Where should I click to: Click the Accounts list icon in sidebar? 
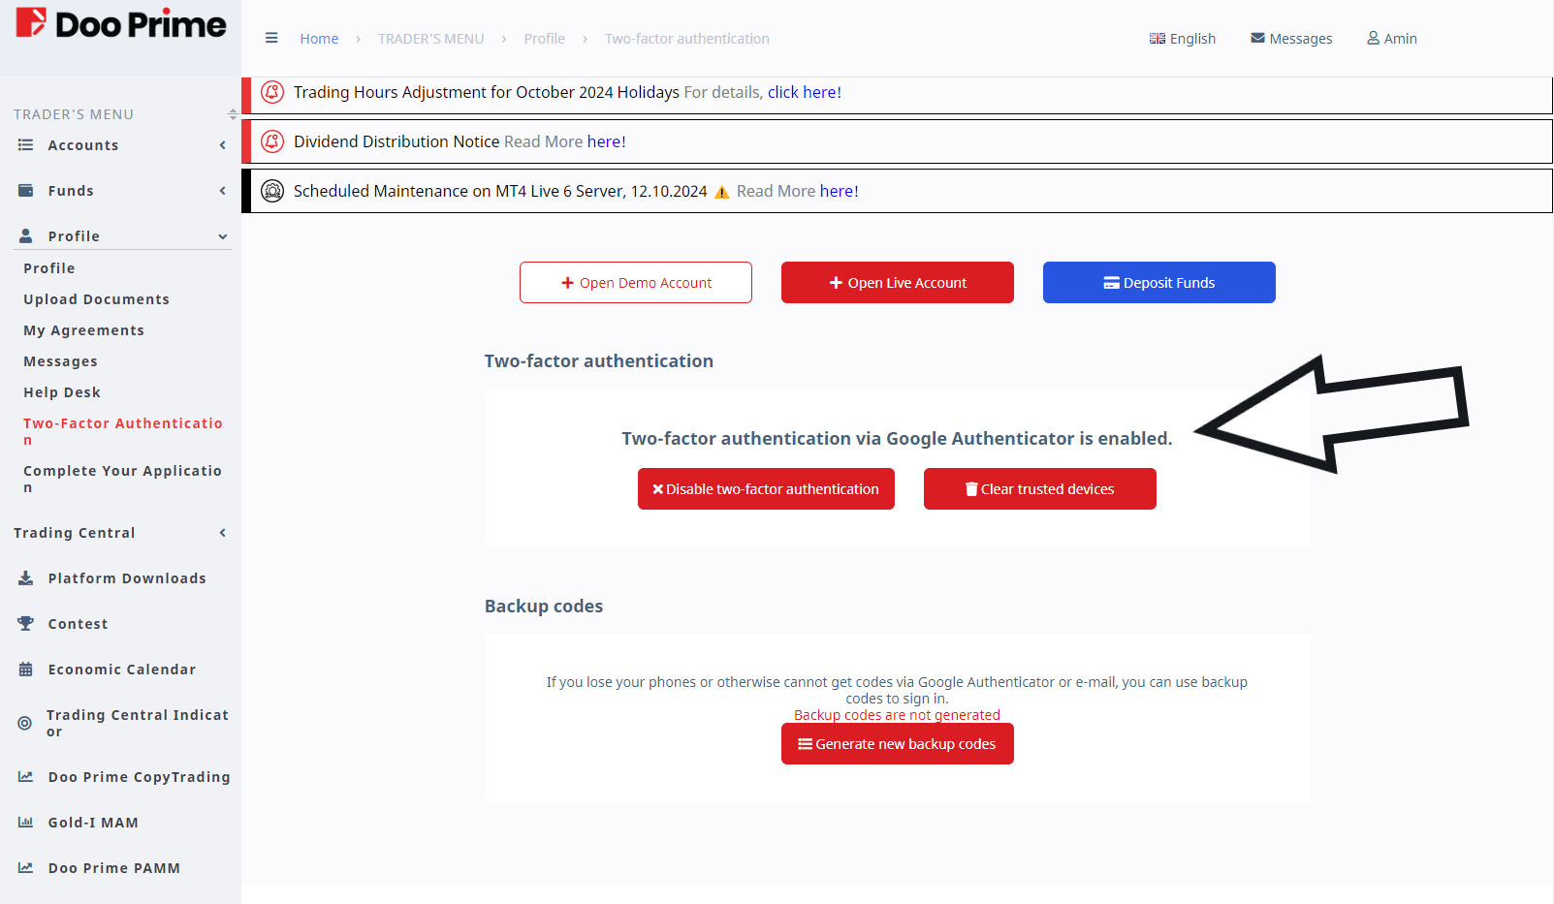25,144
